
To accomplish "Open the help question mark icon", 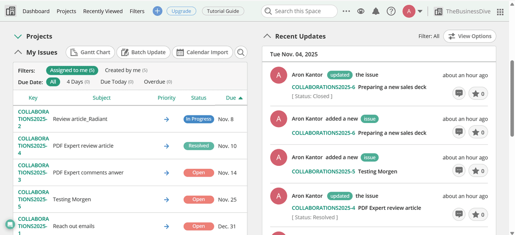I will 391,11.
